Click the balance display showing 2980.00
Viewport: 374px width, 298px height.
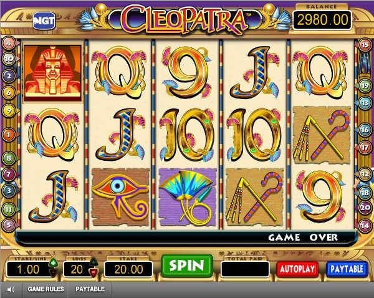click(322, 21)
